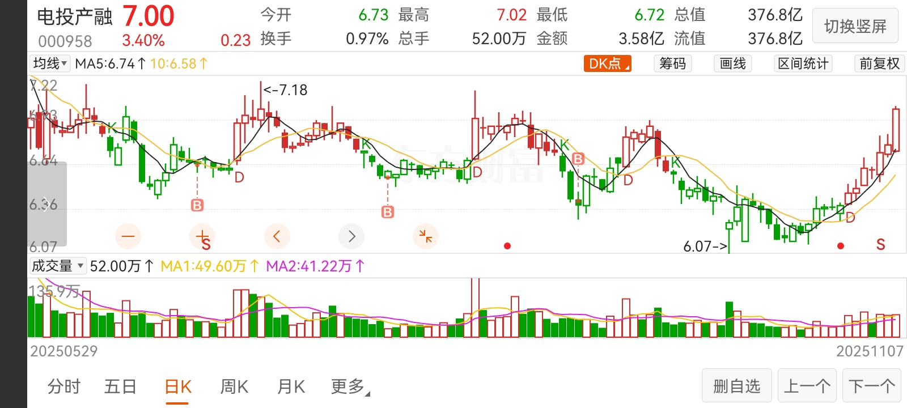Expand the 更多 period menu

click(x=350, y=386)
